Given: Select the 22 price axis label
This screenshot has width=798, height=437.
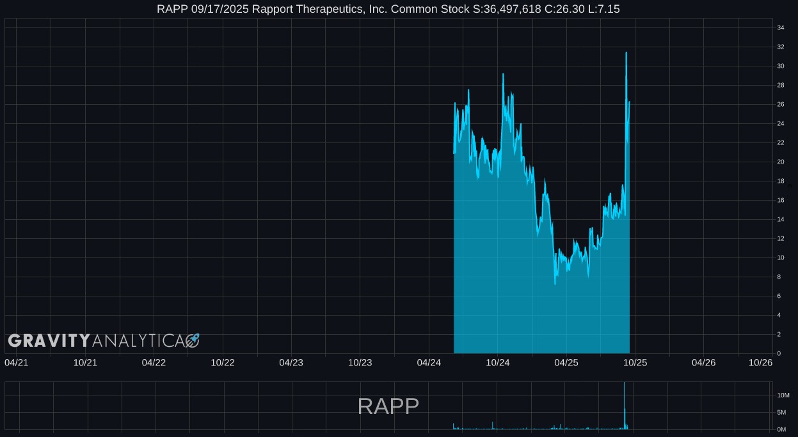Looking at the screenshot, I should click(x=781, y=142).
